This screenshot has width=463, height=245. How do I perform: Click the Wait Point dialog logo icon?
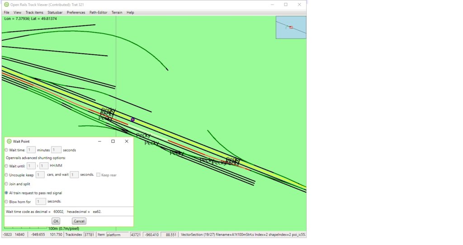[9, 141]
